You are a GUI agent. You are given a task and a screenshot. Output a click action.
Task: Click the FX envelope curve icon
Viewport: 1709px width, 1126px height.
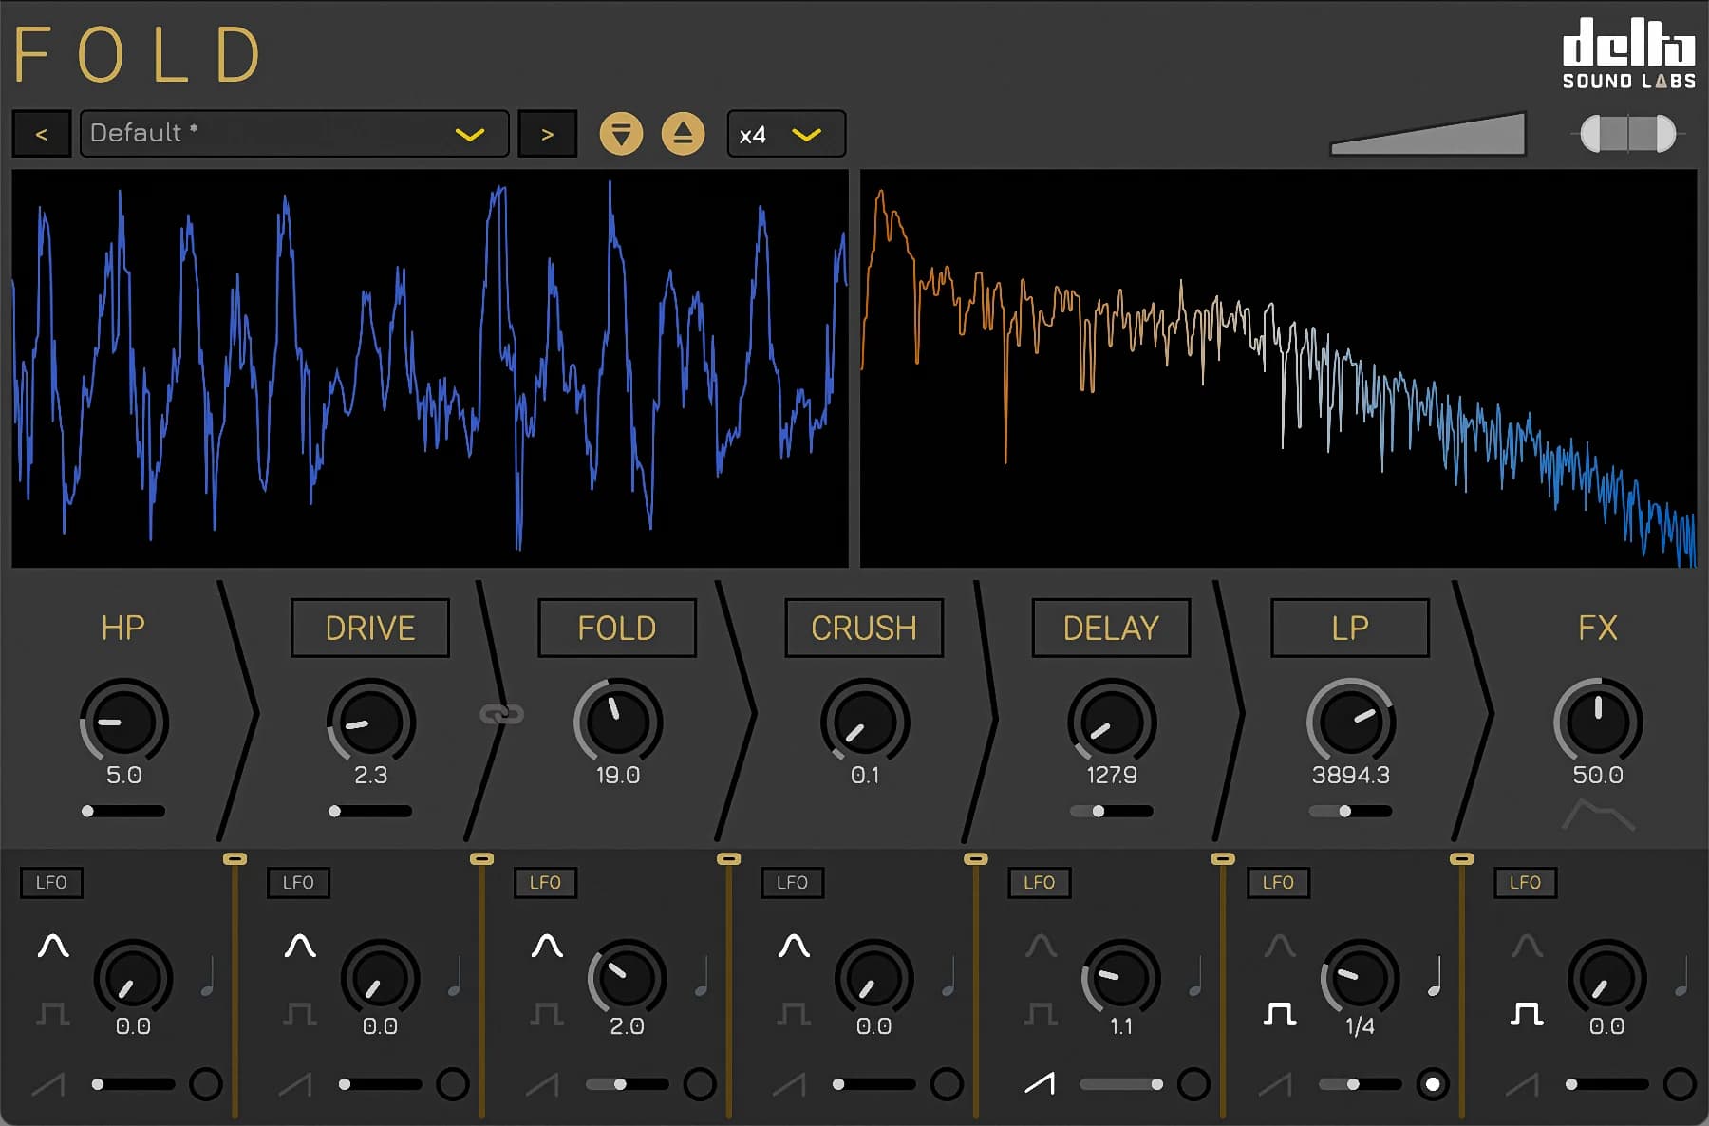coord(1598,815)
